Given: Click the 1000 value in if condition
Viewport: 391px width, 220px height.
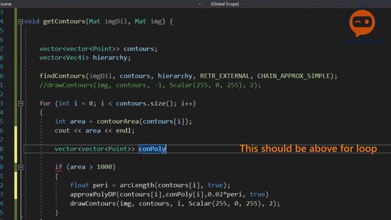Looking at the screenshot, I should click(104, 167).
